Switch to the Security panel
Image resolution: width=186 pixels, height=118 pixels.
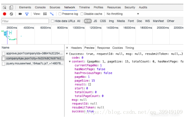130,7
